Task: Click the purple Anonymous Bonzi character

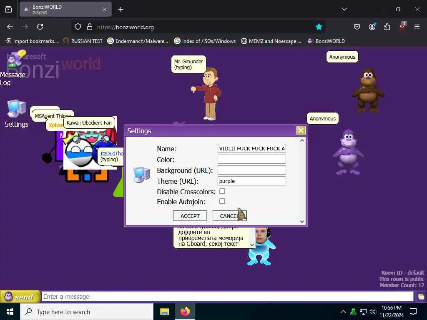Action: 348,152
